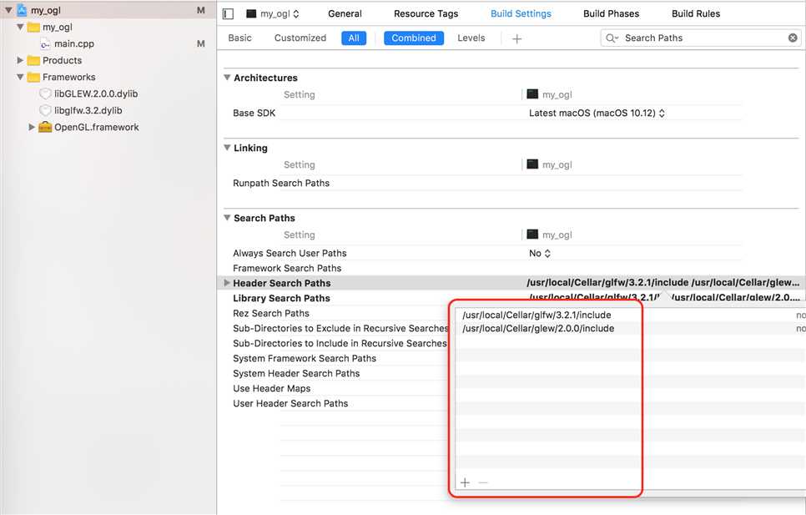Collapse the Search Paths section
The image size is (806, 515).
227,218
